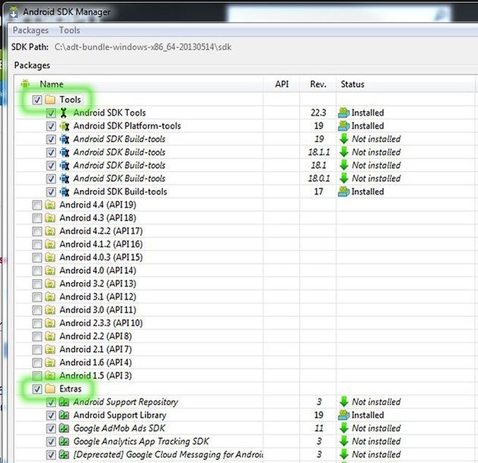Click the Android robot icon in Name header
This screenshot has height=463, width=478.
pyautogui.click(x=25, y=84)
